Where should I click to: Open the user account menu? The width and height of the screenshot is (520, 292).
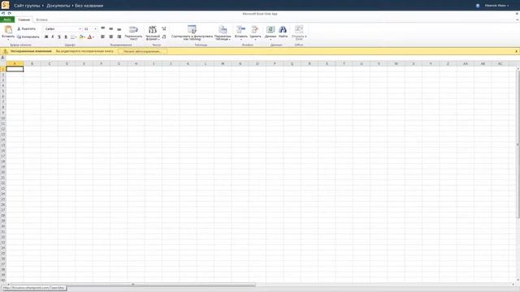(496, 6)
